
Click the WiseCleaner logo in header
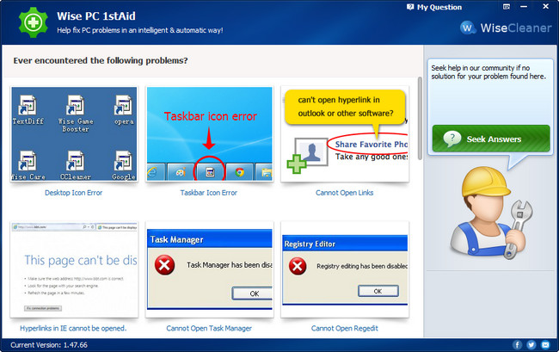point(506,28)
